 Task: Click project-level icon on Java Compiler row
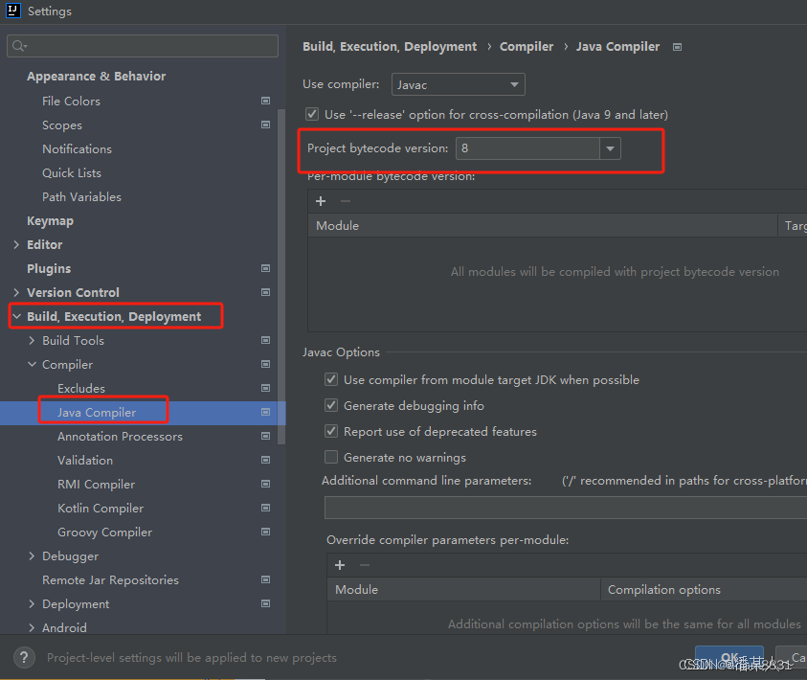tap(265, 412)
